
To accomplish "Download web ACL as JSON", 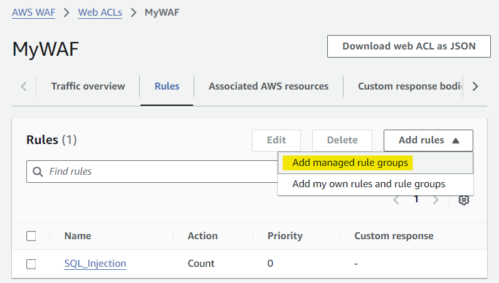I will click(x=409, y=46).
